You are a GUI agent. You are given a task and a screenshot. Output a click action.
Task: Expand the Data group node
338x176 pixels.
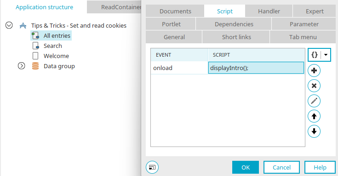point(21,65)
